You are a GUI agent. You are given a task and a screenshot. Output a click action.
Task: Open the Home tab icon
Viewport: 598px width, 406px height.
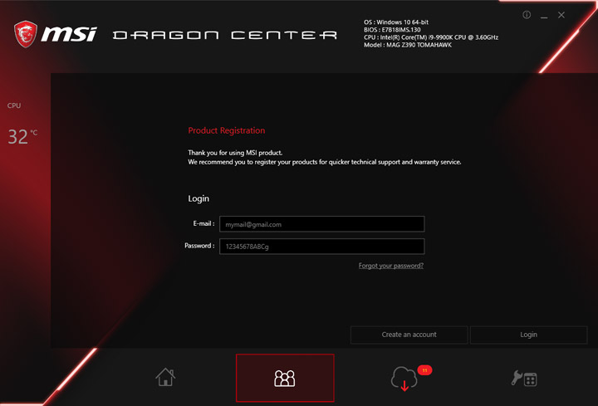coord(165,377)
